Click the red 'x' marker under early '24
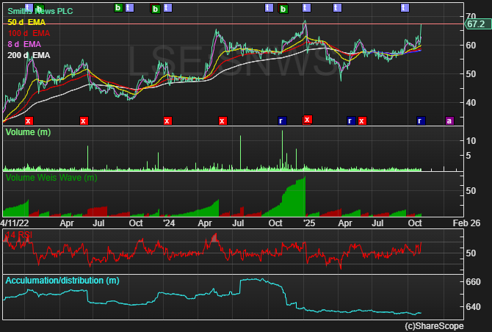This screenshot has width=492, height=332. [167, 120]
